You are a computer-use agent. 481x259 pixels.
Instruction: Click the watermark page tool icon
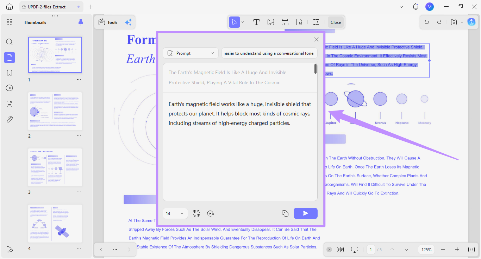[x=299, y=22]
